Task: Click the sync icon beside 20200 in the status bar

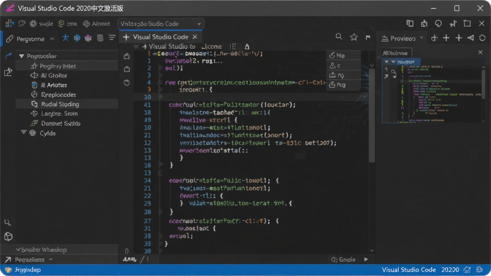Action: click(468, 269)
